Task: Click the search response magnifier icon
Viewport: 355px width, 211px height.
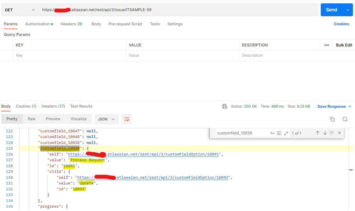Action: 345,119
